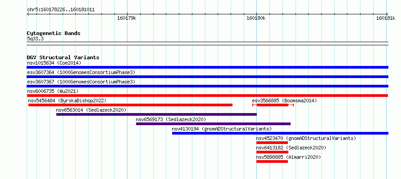Viewport: 401px width, 179px height.
Task: Open the nsv4130194 gnomAD variant label
Action: click(x=222, y=129)
